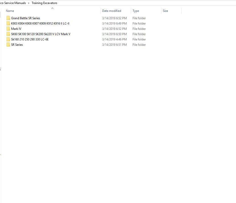Viewport: 236px width, 203px height.
Task: Click File folder type of SK60 row
Action: (x=139, y=34)
